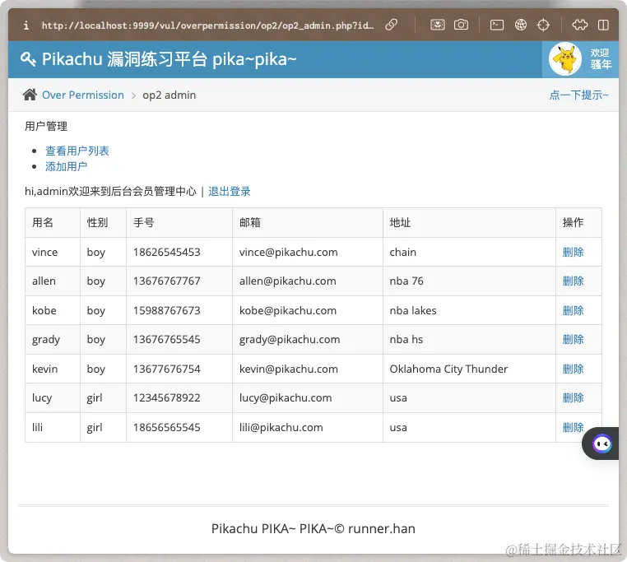
Task: Click the address bar URL field
Action: (207, 26)
